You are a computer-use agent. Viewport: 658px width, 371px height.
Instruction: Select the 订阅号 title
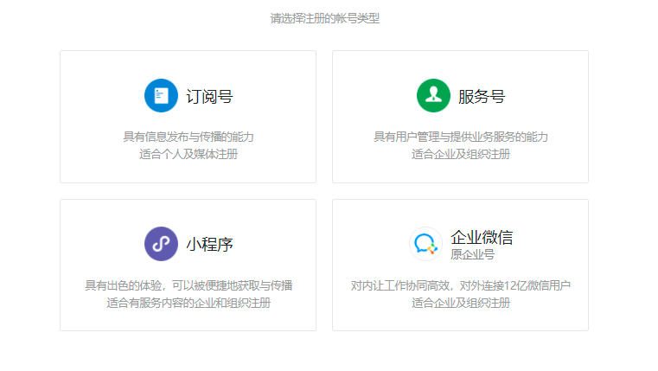tap(209, 97)
